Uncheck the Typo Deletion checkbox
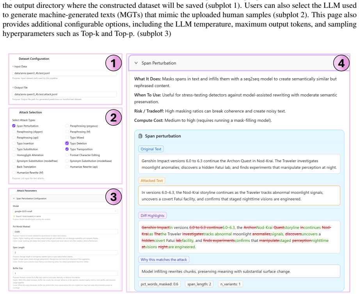 (67, 143)
